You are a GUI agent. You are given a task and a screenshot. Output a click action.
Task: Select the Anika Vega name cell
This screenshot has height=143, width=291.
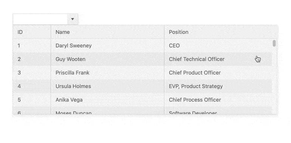click(x=107, y=100)
